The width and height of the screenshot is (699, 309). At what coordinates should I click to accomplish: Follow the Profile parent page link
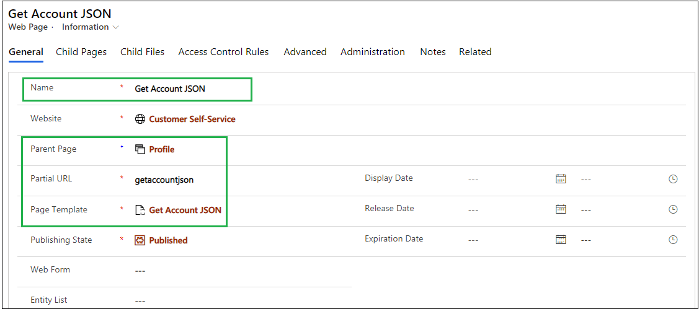[x=162, y=149]
